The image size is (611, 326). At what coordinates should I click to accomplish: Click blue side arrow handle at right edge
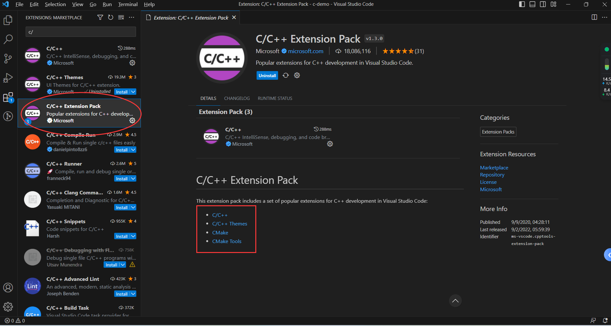607,255
